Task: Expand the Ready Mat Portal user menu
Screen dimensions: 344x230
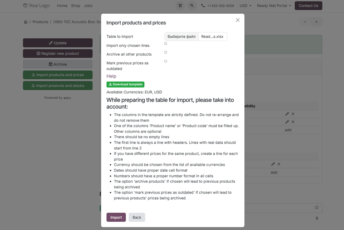Action: (274, 6)
